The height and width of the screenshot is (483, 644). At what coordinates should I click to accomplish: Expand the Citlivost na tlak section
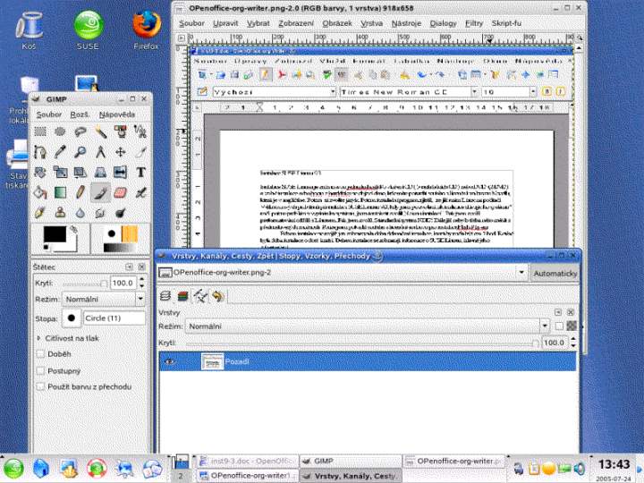tap(38, 338)
